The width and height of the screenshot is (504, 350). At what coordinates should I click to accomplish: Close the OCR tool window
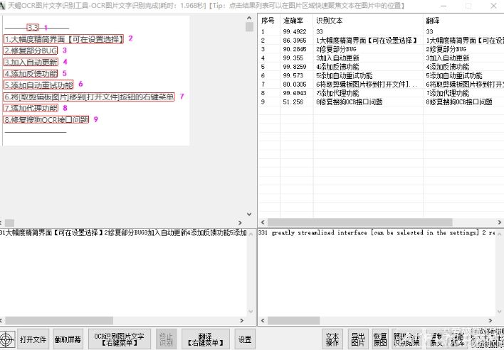pyautogui.click(x=494, y=6)
